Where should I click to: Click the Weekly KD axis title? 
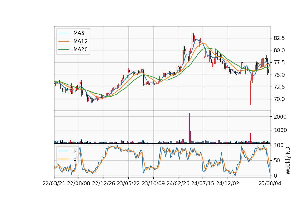[x=288, y=161]
